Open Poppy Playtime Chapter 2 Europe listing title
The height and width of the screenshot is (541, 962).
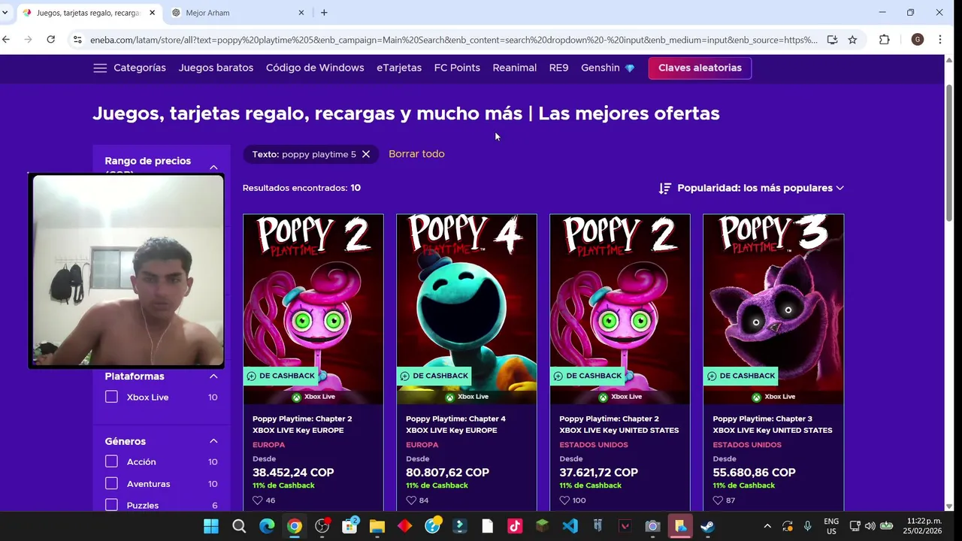pos(302,425)
